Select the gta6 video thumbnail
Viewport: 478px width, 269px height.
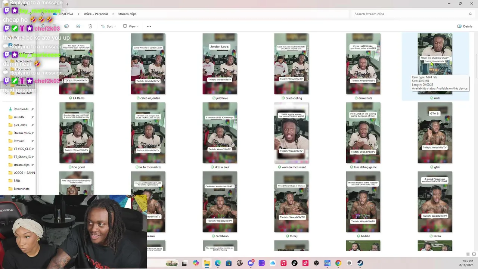point(435,133)
